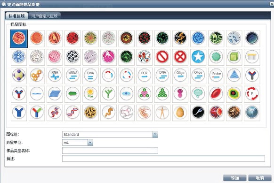The height and width of the screenshot is (183, 274).
Task: Pick the red circle with X icon
Action: click(x=180, y=57)
